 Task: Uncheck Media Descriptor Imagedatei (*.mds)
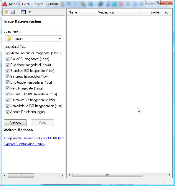click(x=7, y=53)
